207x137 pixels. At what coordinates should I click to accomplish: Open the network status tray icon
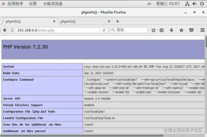pos(187,4)
